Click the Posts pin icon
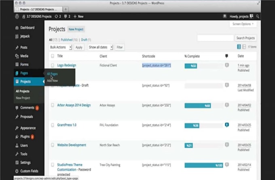The image size is (275, 180). 17,48
